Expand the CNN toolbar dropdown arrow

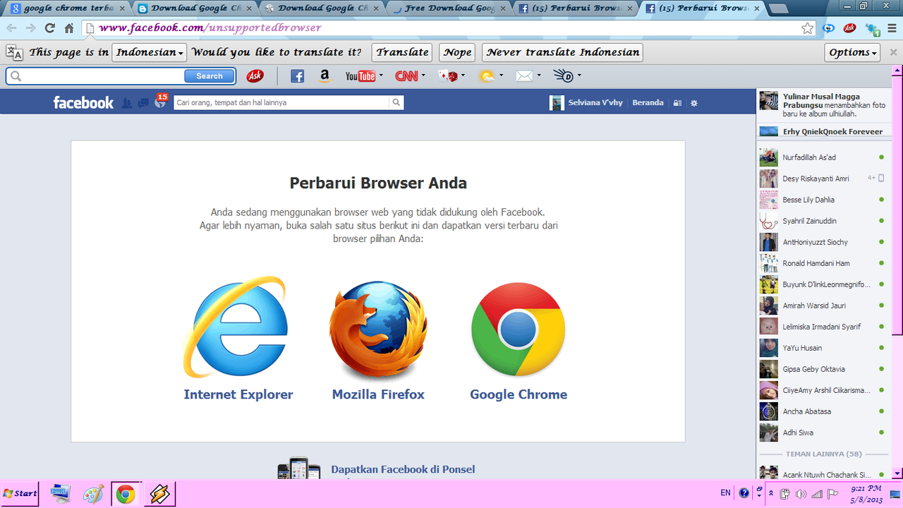pos(424,75)
